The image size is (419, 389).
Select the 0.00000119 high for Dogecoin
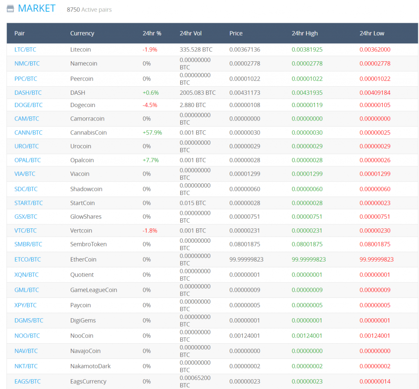[307, 105]
